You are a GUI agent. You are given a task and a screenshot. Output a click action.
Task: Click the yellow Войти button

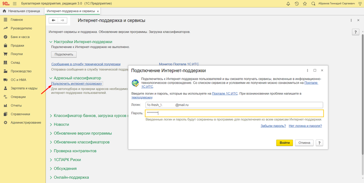click(285, 143)
